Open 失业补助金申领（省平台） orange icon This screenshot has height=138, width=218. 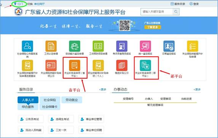point(75,65)
